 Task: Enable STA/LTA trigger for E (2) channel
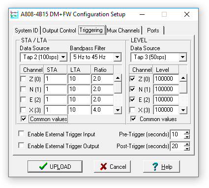[23, 99]
